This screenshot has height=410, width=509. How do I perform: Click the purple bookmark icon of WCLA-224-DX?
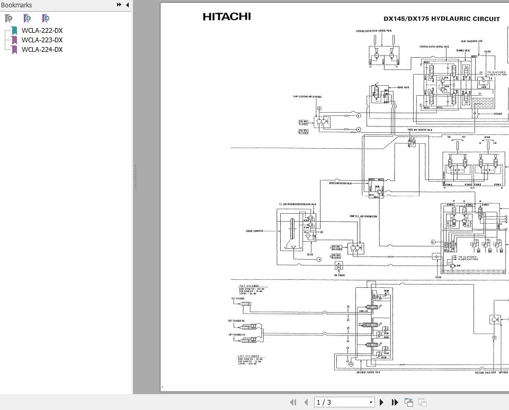coord(14,49)
